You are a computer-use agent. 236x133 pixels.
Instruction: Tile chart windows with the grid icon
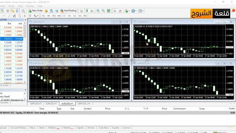[x=108, y=11]
